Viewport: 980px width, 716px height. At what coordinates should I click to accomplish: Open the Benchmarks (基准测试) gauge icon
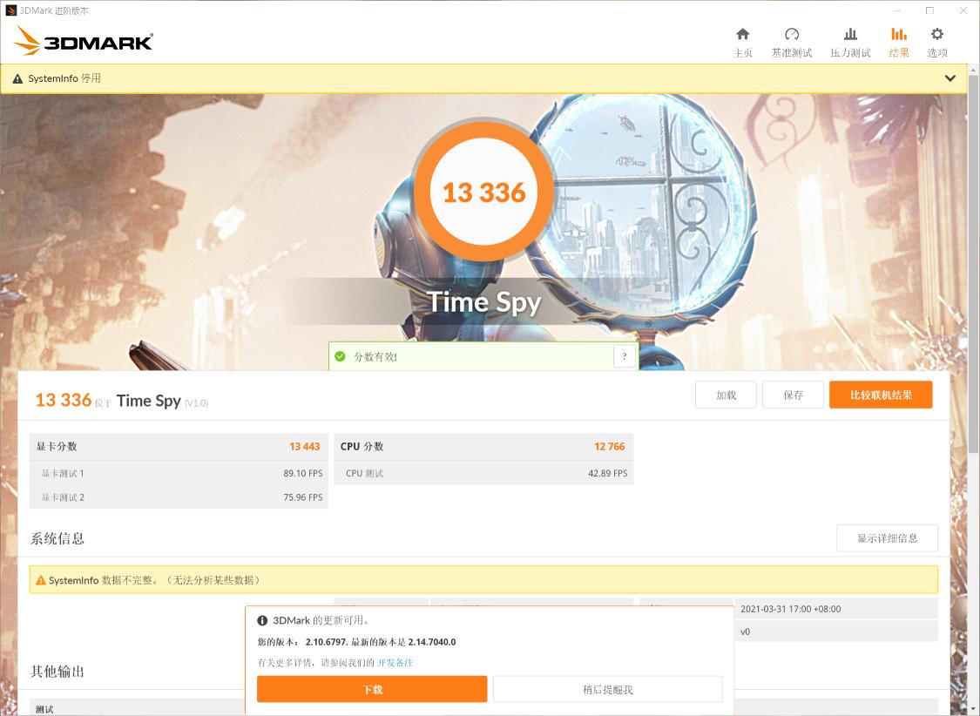pos(791,34)
